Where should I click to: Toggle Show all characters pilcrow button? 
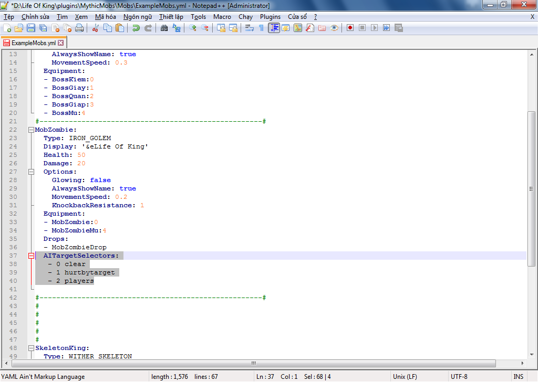[x=261, y=28]
